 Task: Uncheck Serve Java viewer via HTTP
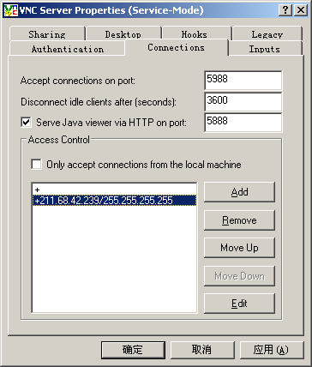(26, 123)
